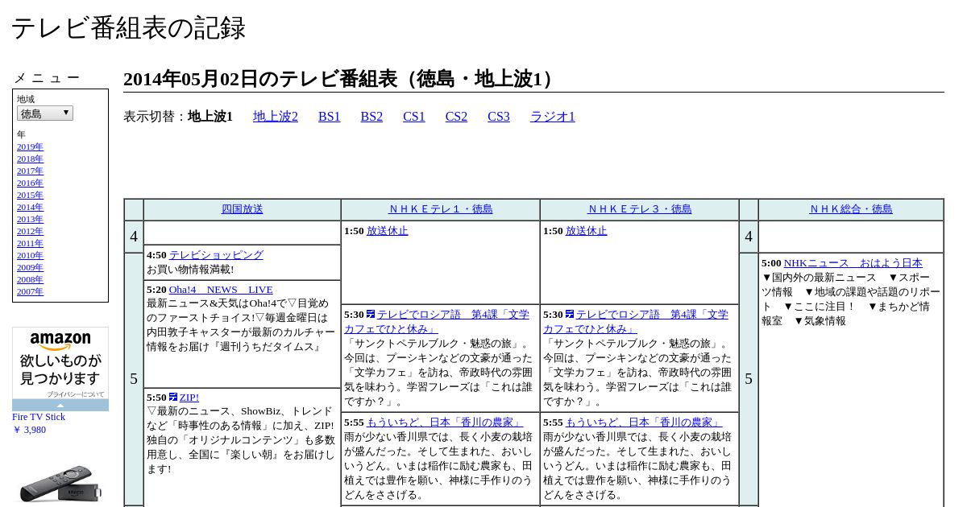Click the 2014年05月02日のテレビ番組表 heading
Image resolution: width=967 pixels, height=507 pixels.
click(342, 79)
